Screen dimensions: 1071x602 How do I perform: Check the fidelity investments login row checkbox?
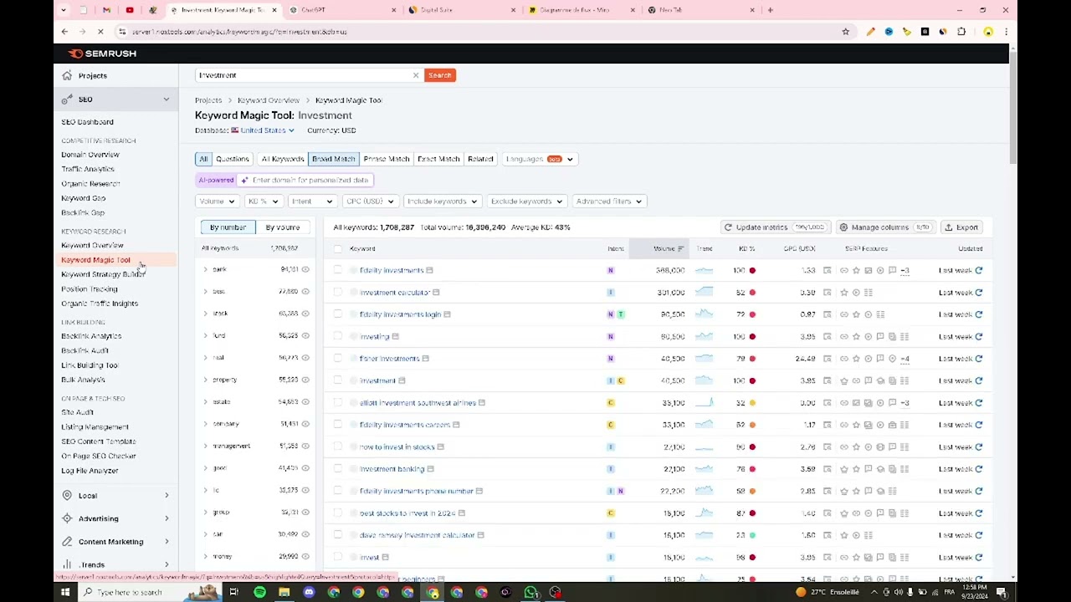338,314
